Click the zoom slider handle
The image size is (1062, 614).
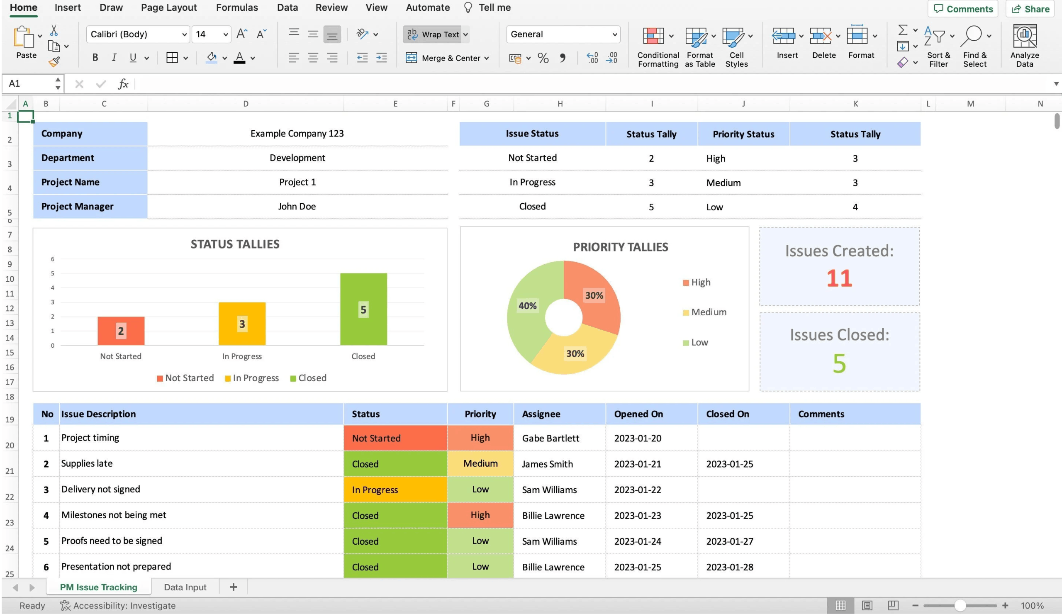960,606
